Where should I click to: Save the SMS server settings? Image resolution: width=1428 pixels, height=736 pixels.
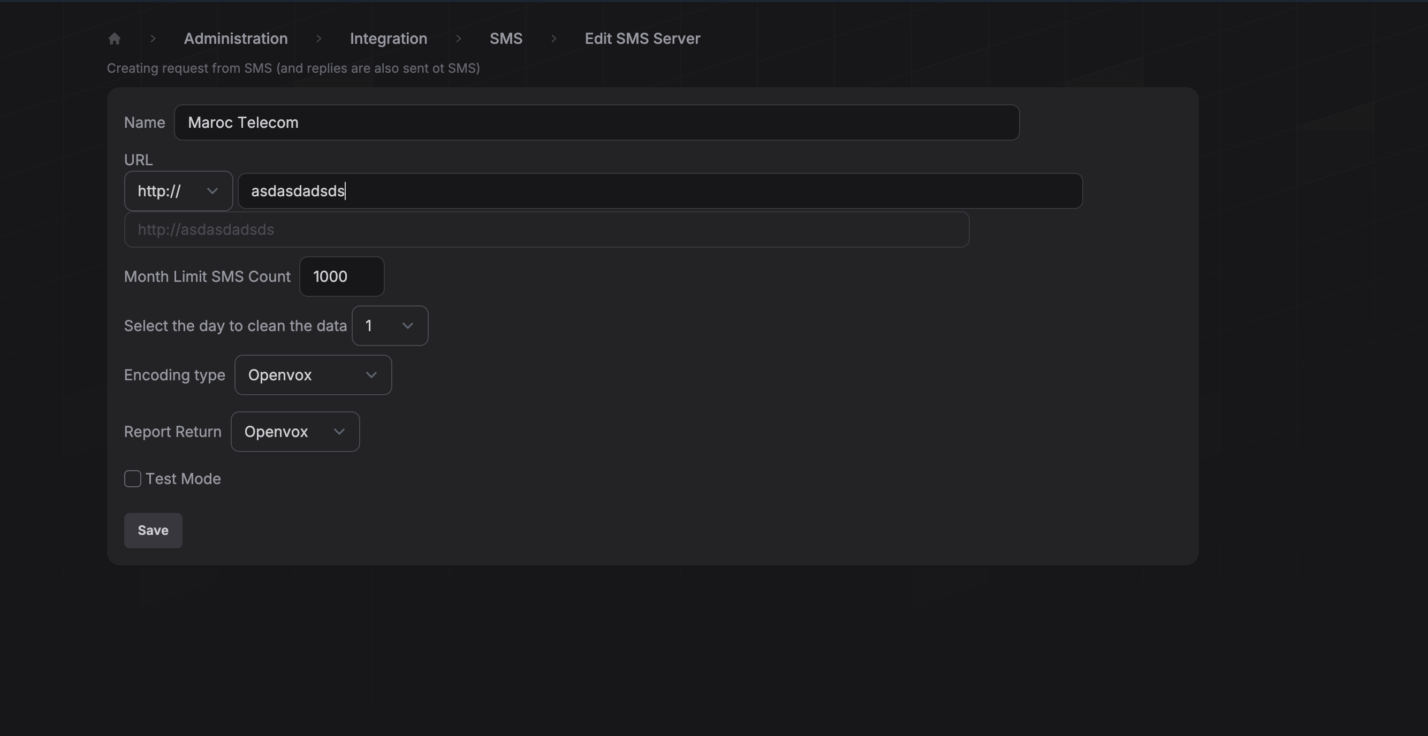(x=153, y=531)
